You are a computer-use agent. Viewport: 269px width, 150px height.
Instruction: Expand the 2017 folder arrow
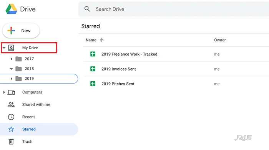[x=11, y=59]
